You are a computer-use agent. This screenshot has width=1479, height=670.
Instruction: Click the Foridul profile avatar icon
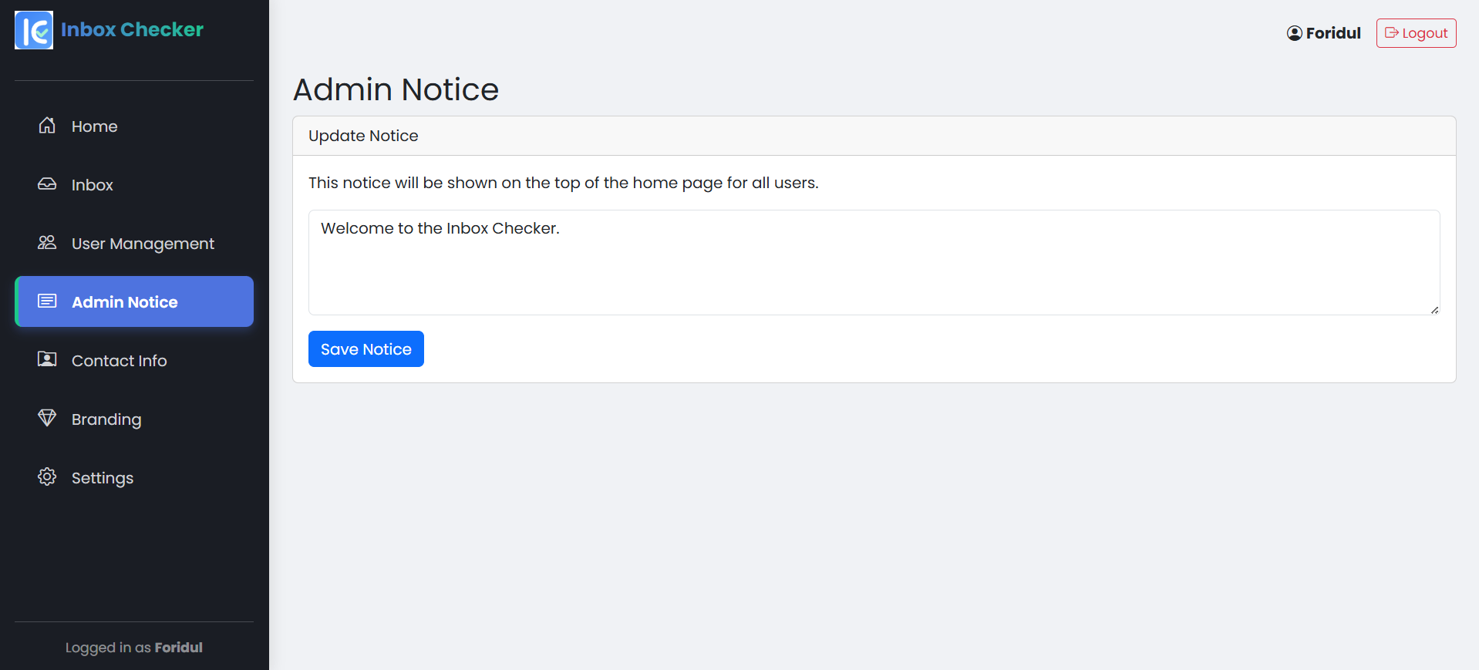[1293, 32]
